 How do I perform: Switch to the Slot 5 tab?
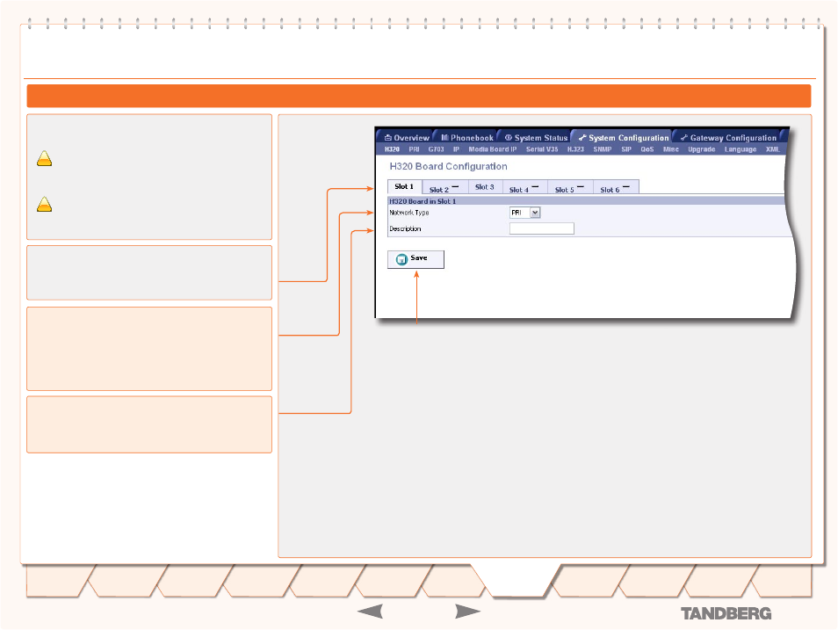pos(570,188)
